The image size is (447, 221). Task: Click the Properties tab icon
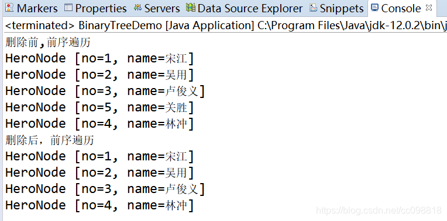(x=68, y=8)
